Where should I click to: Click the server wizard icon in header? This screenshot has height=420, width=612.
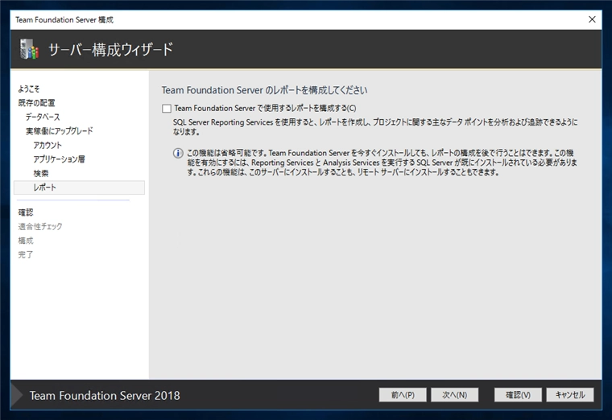click(29, 49)
